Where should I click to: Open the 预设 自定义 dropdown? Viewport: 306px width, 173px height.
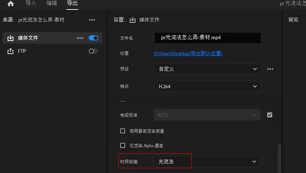[x=208, y=69]
